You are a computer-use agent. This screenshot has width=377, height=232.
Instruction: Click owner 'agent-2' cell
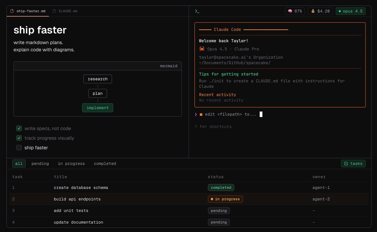point(321,199)
